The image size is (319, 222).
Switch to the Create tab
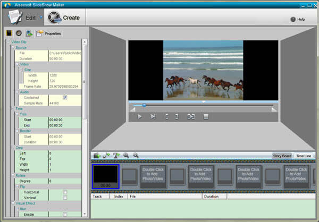coord(63,18)
